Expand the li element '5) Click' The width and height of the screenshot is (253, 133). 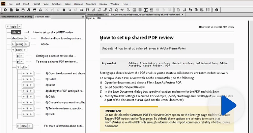pos(24,97)
